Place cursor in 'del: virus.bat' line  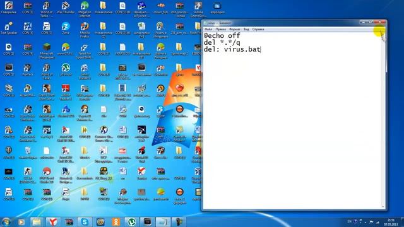pos(232,49)
